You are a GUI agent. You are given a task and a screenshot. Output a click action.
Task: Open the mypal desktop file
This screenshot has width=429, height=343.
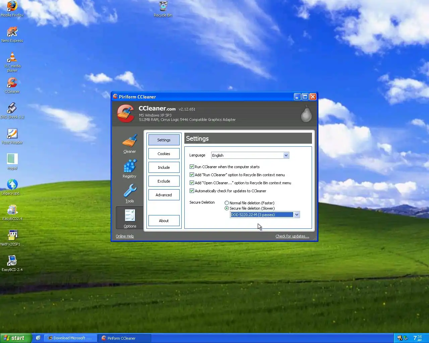click(12, 162)
